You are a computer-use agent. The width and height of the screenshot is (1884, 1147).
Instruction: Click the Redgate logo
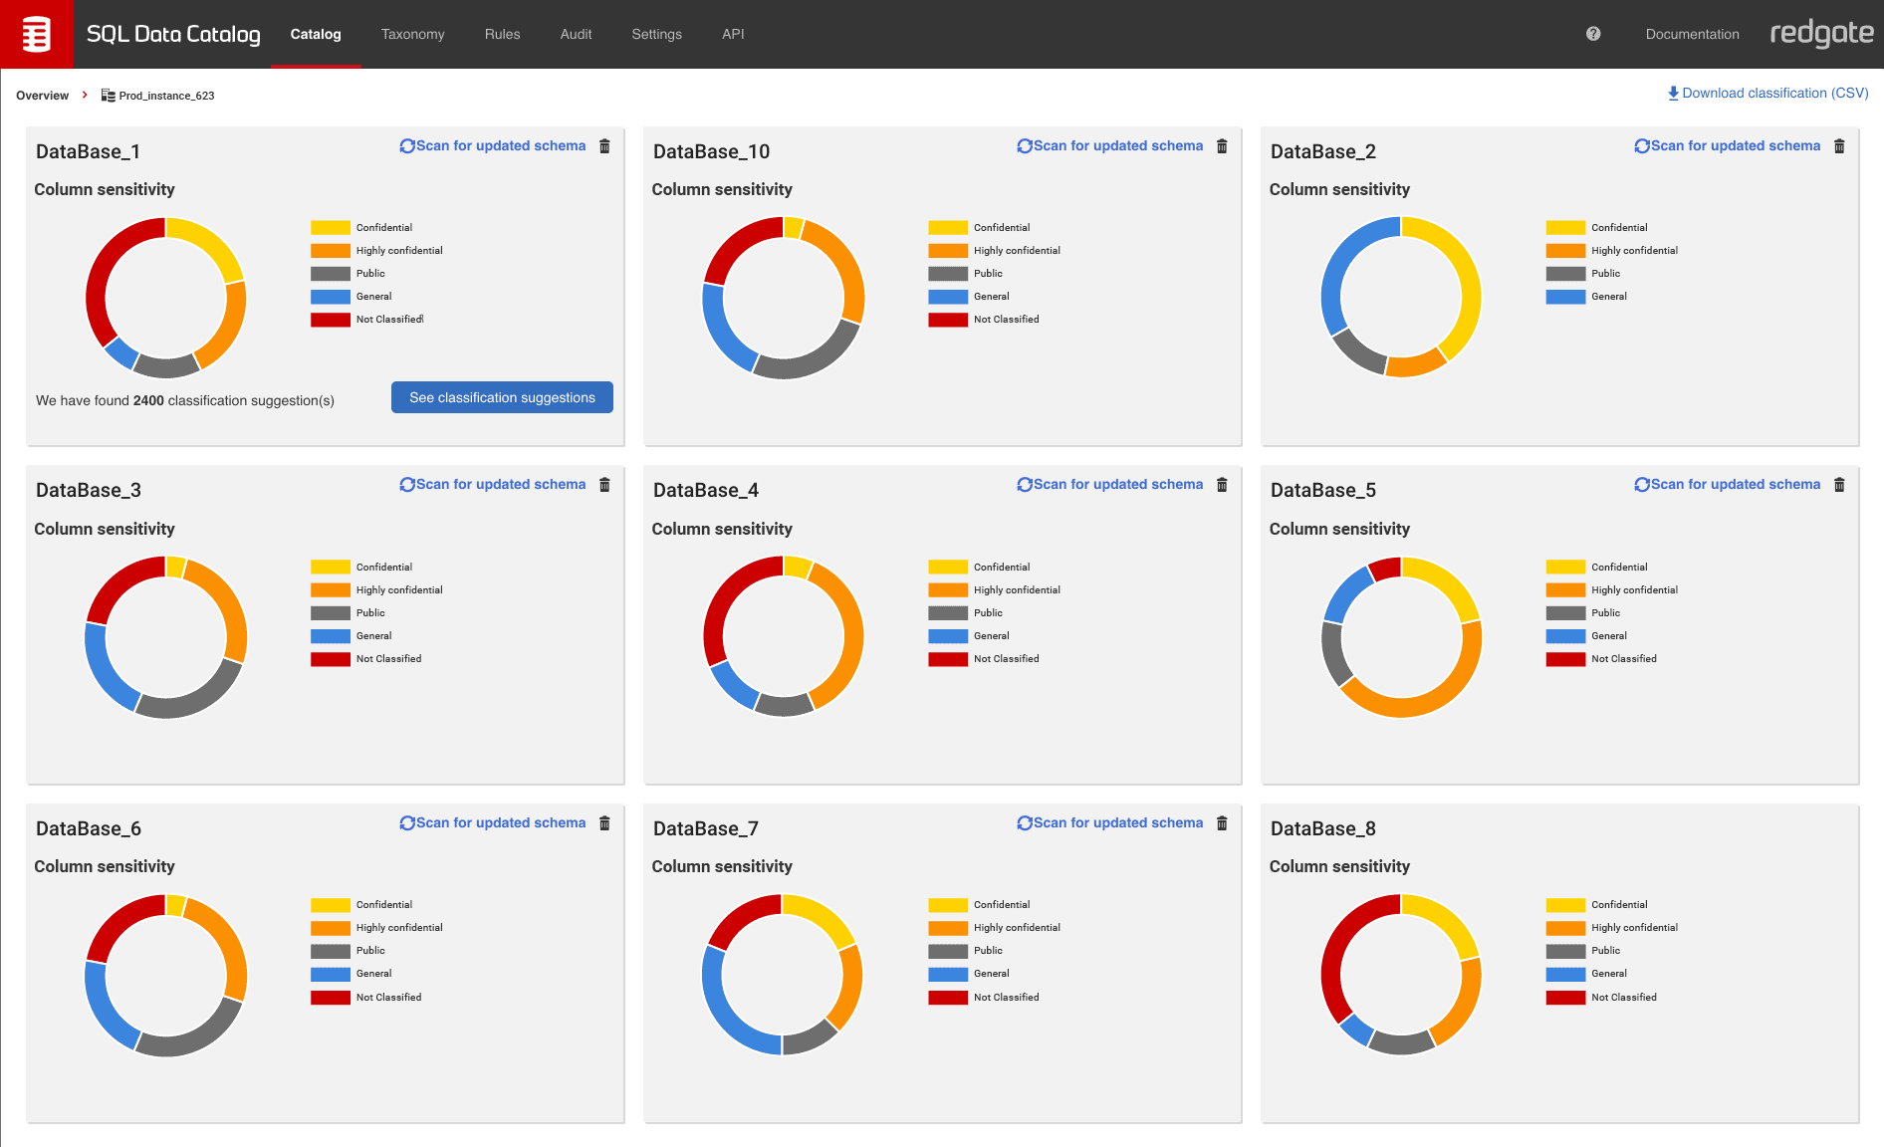[x=1821, y=33]
